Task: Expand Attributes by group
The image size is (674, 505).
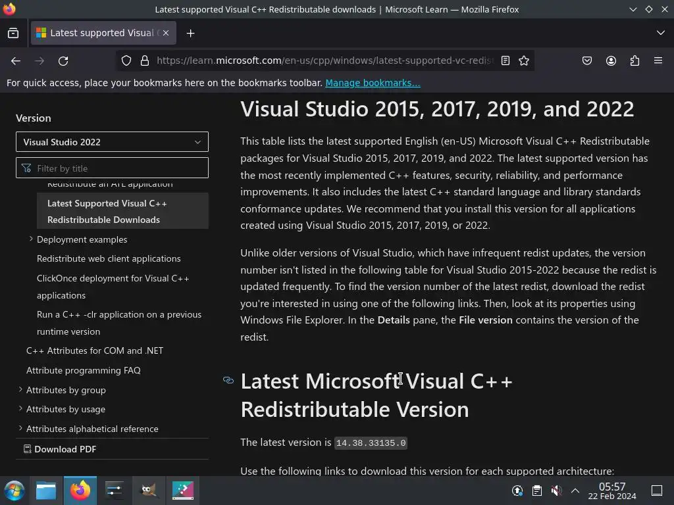Action: coord(20,389)
